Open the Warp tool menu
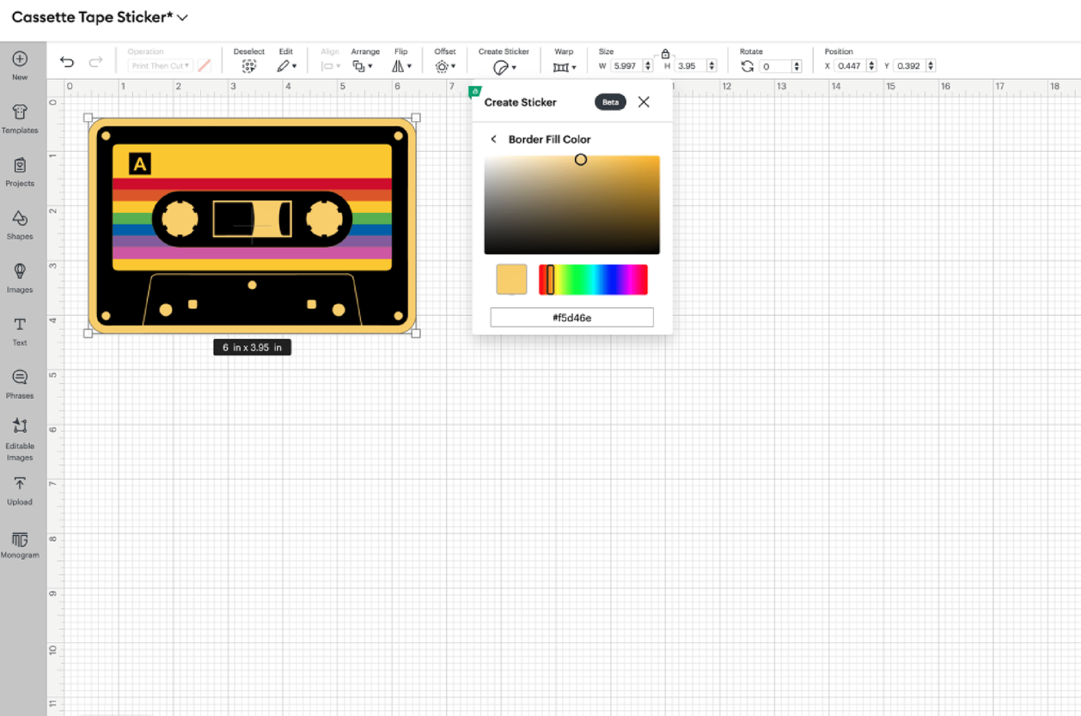Screen dimensions: 1081x716 [x=564, y=67]
